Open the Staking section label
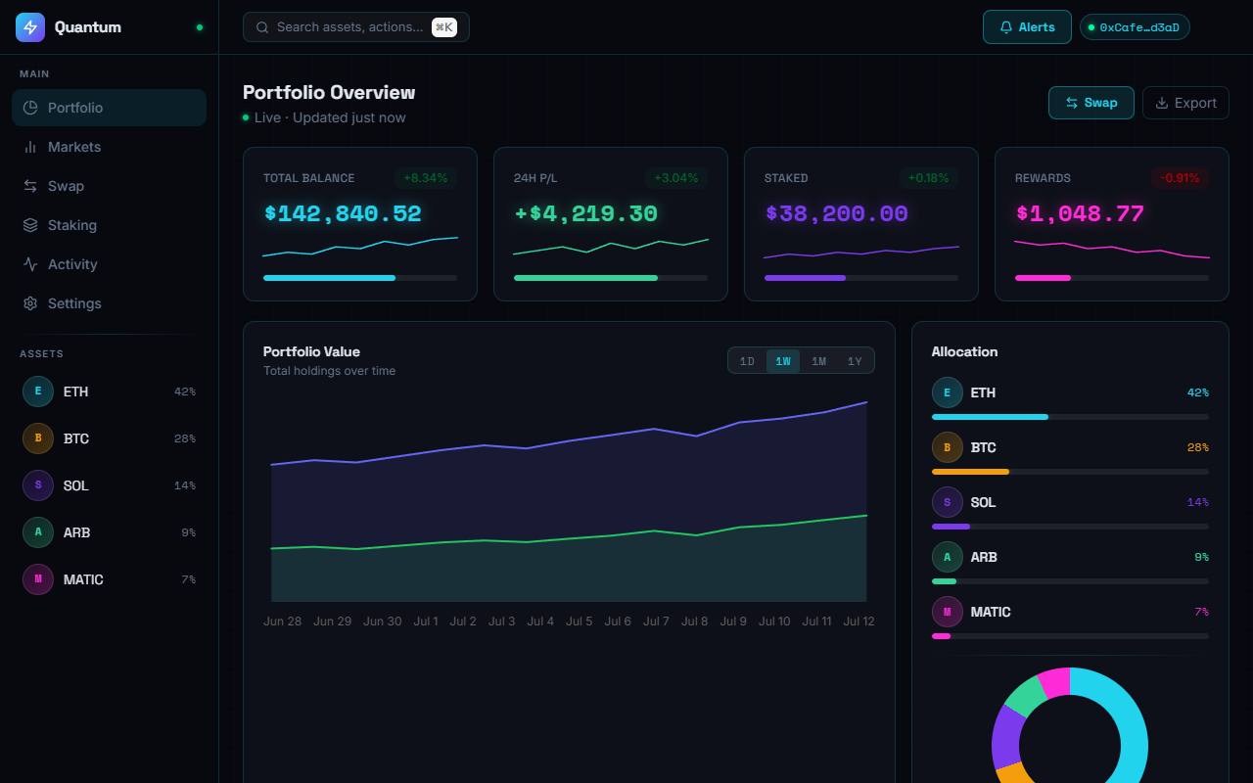The height and width of the screenshot is (783, 1253). pyautogui.click(x=72, y=225)
